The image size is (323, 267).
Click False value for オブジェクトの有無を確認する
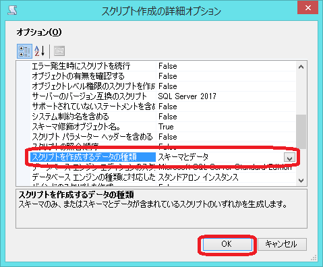click(x=168, y=76)
